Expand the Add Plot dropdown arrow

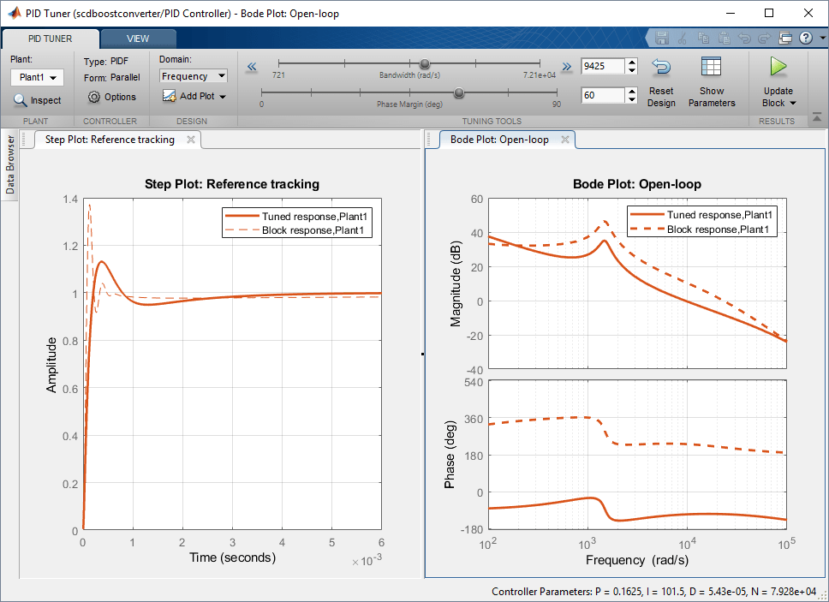coord(223,97)
